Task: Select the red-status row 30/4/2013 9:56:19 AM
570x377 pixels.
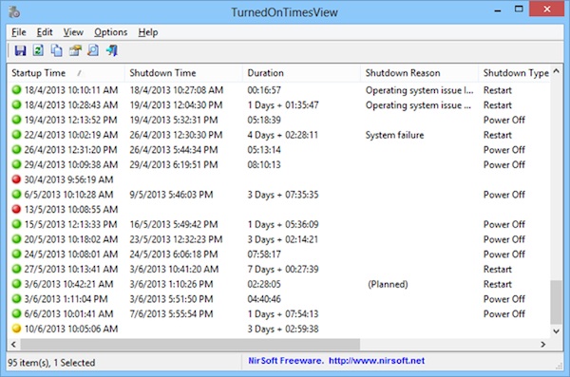Action: click(278, 179)
